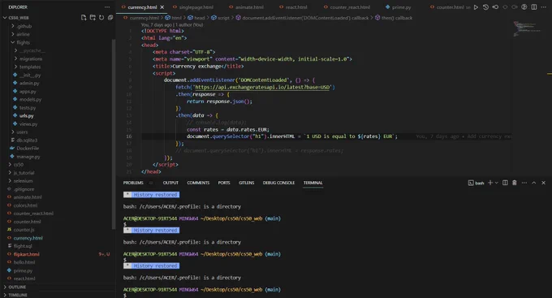Open the DockerFile
552x298 pixels.
[x=28, y=149]
